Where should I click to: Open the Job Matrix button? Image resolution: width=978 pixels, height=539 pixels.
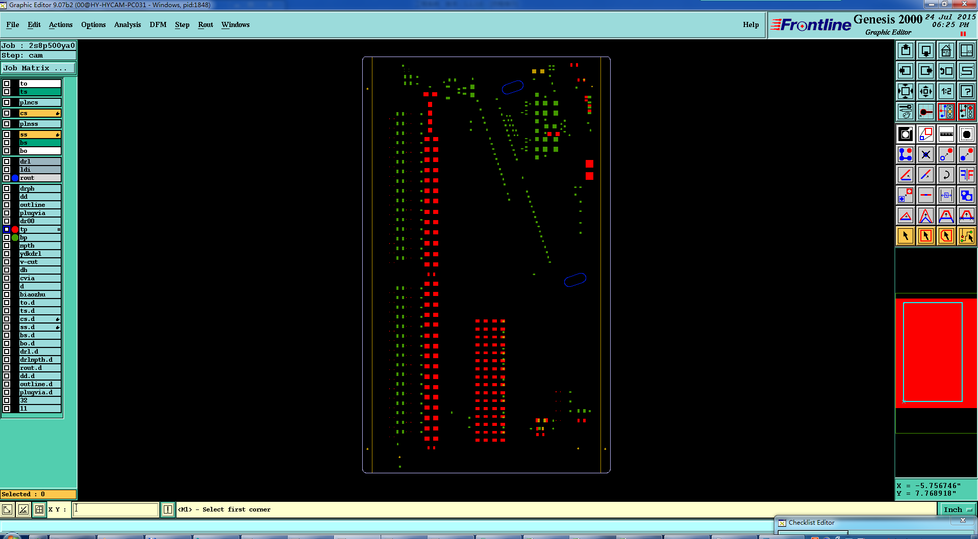tap(38, 68)
